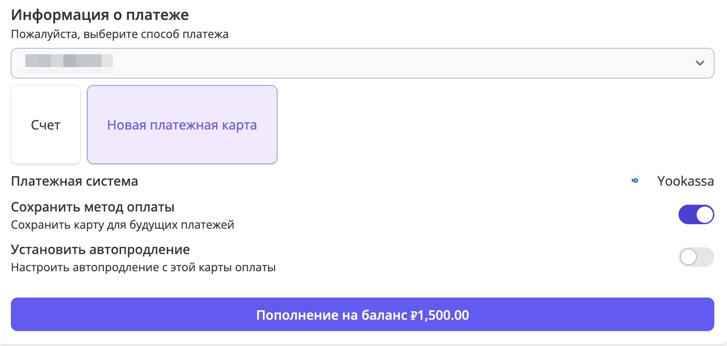Viewport: 727px width, 346px height.
Task: Click the ₽1,500.00 amount on the top-up button
Action: click(x=440, y=315)
